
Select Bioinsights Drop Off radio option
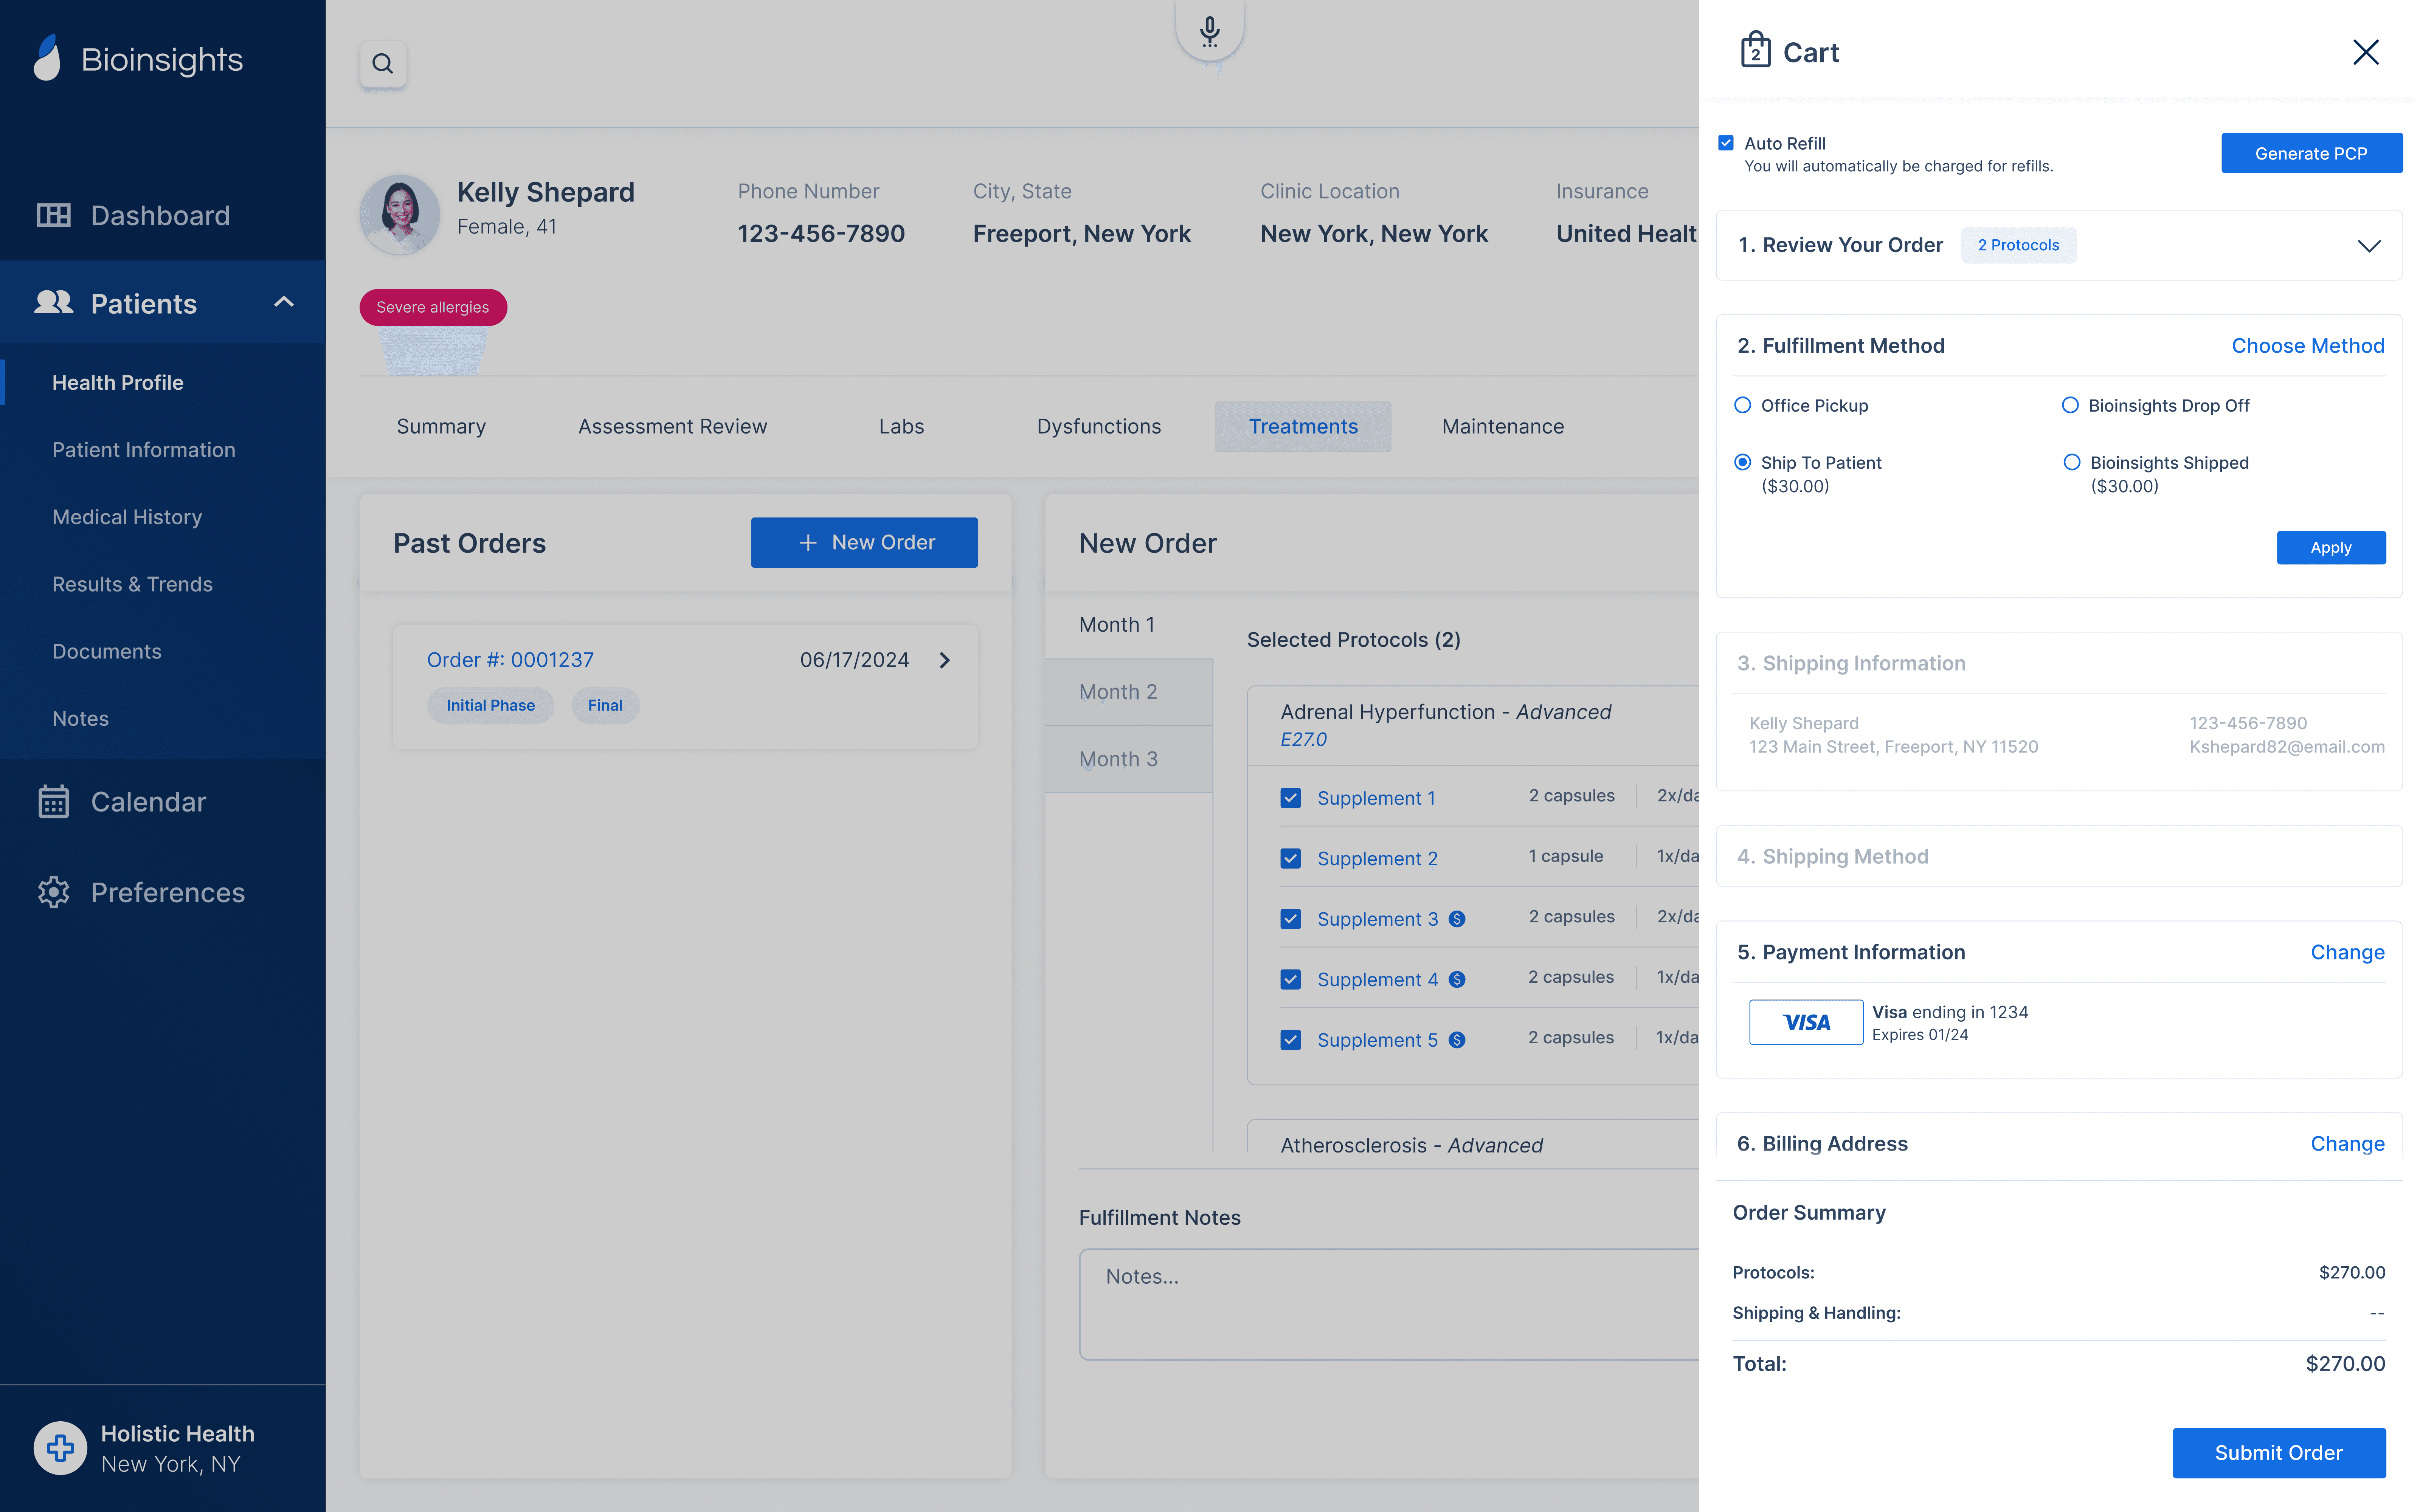pos(2070,405)
